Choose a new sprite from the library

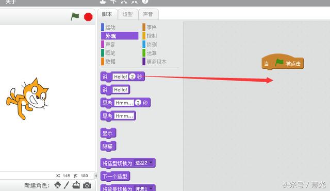tap(57, 185)
